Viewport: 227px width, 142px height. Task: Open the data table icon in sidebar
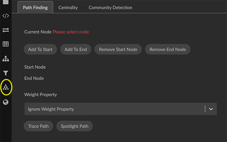[x=6, y=44]
